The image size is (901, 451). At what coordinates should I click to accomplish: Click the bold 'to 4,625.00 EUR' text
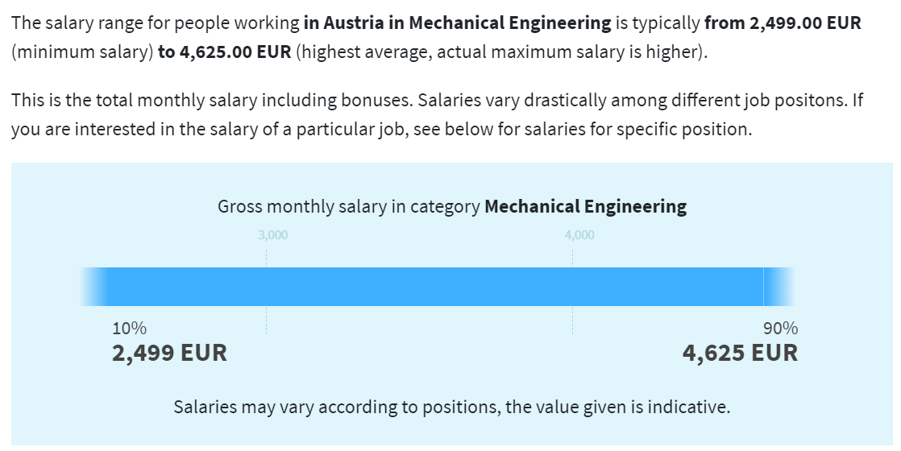225,52
